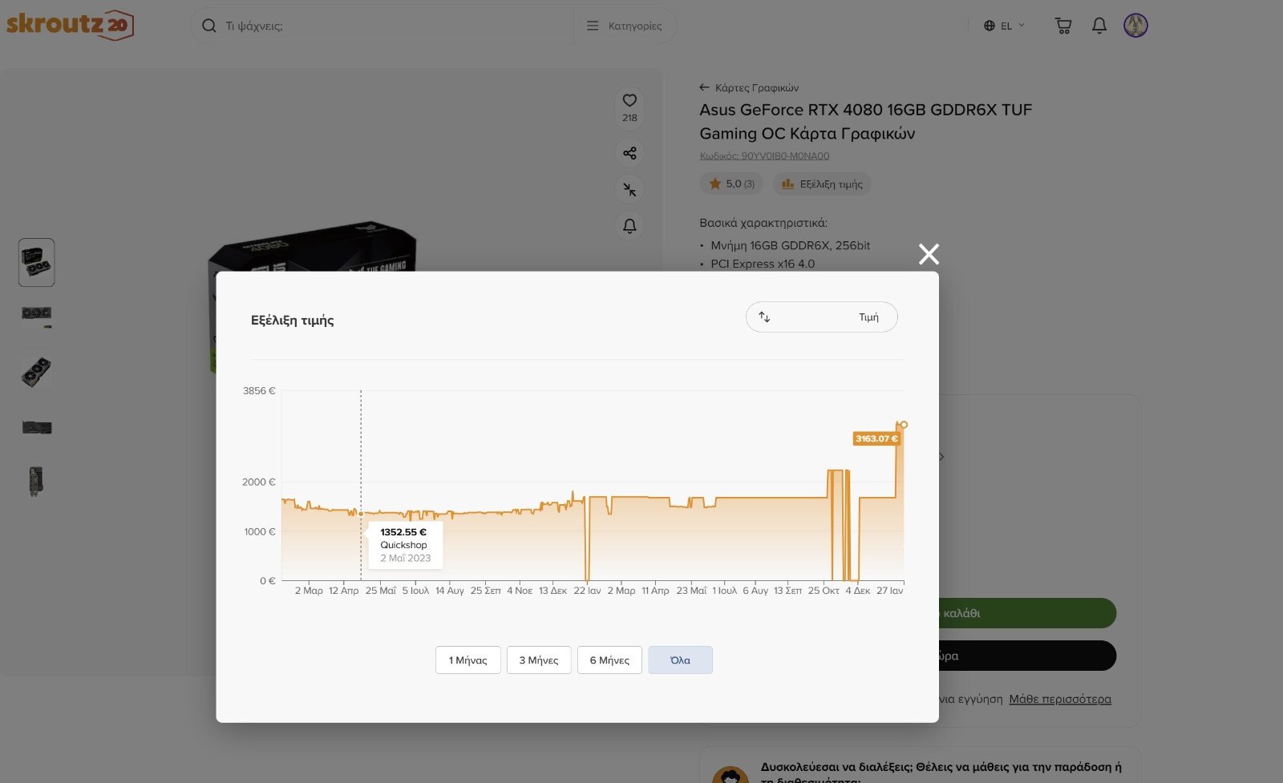Go back to Κάρτες Γραφικών

pos(749,87)
